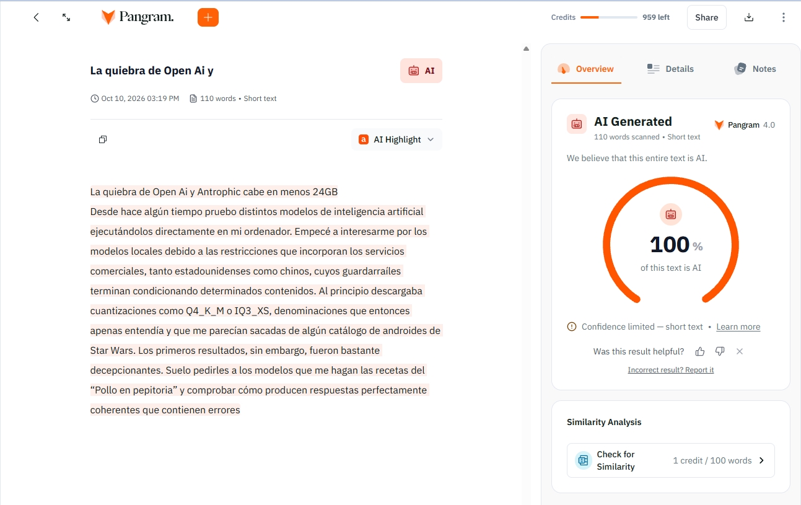Expand document view with diagonal arrows icon
Image resolution: width=801 pixels, height=505 pixels.
pos(66,17)
